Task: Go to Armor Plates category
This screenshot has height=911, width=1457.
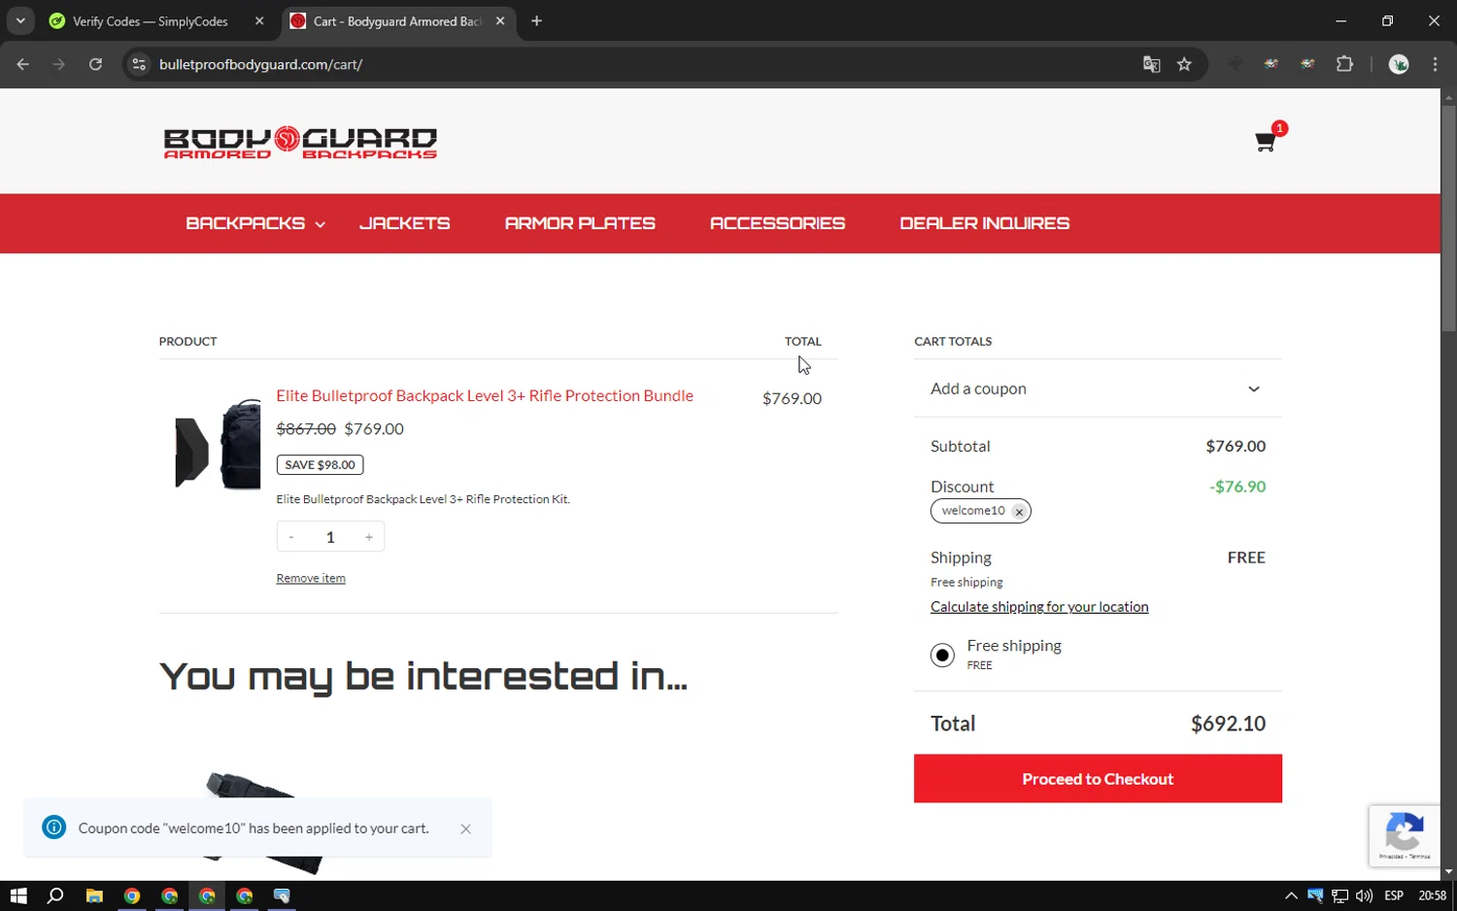Action: pyautogui.click(x=580, y=223)
